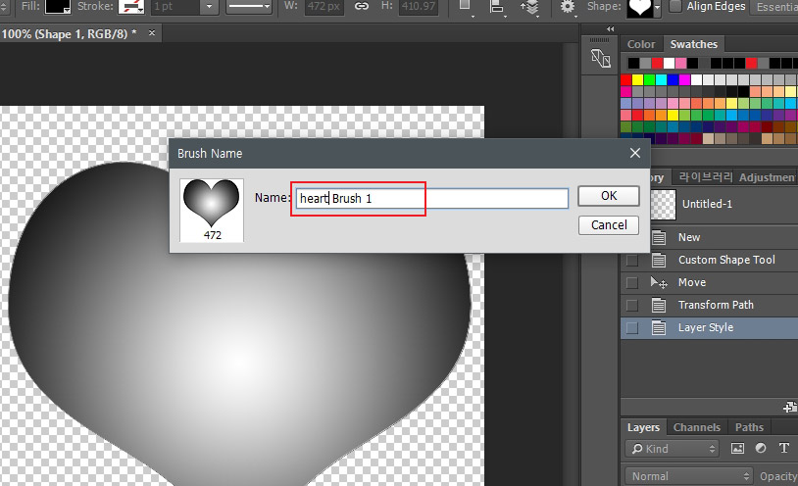798x486 pixels.
Task: Switch to the 라이브러리 tab
Action: click(706, 177)
